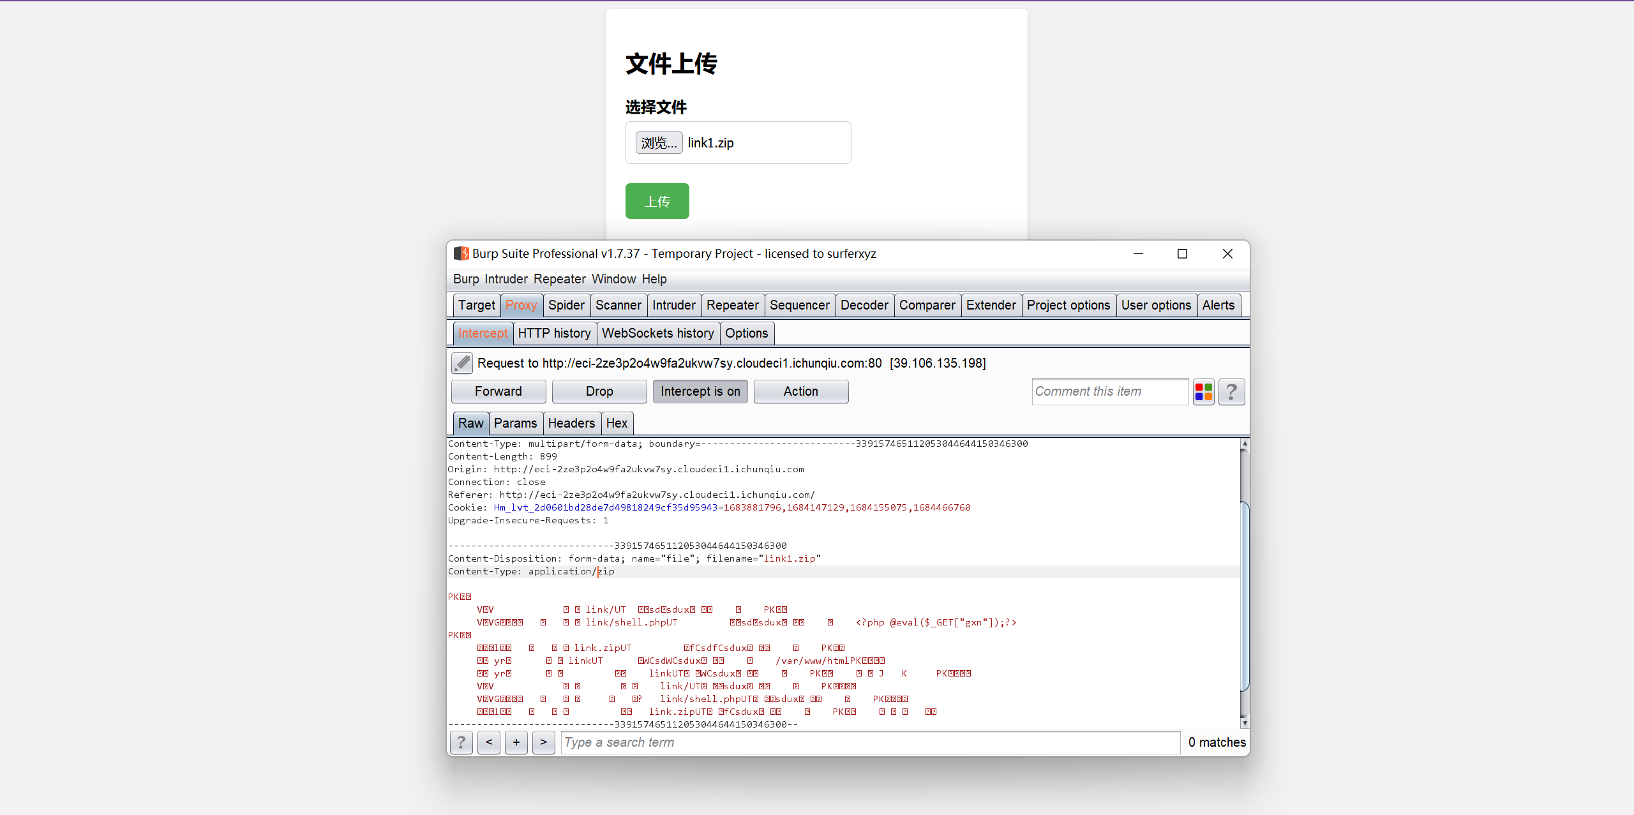Switch to the Repeater tab
Screen dimensions: 1634x815
(x=732, y=305)
